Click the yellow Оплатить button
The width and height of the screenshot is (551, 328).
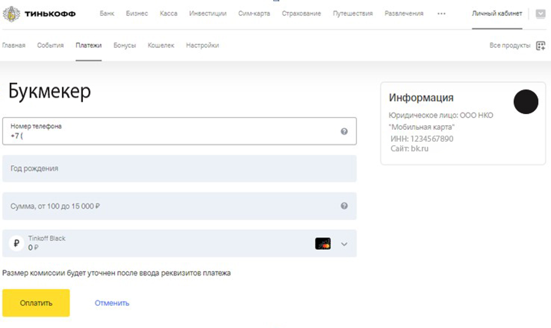click(x=36, y=303)
